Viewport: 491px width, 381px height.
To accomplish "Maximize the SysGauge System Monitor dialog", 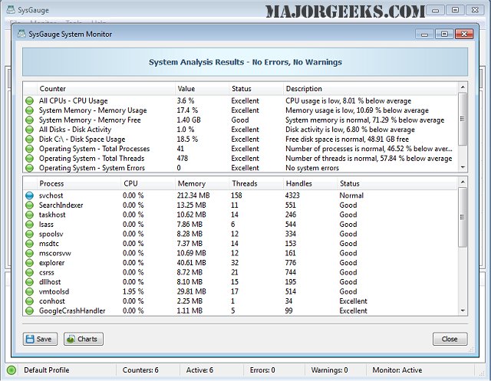I will coord(444,34).
